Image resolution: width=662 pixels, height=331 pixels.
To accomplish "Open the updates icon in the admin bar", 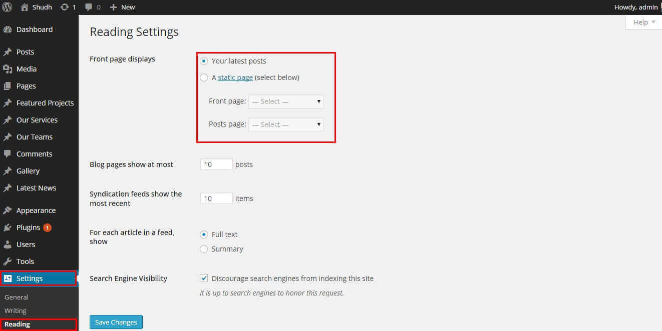I will click(x=65, y=7).
